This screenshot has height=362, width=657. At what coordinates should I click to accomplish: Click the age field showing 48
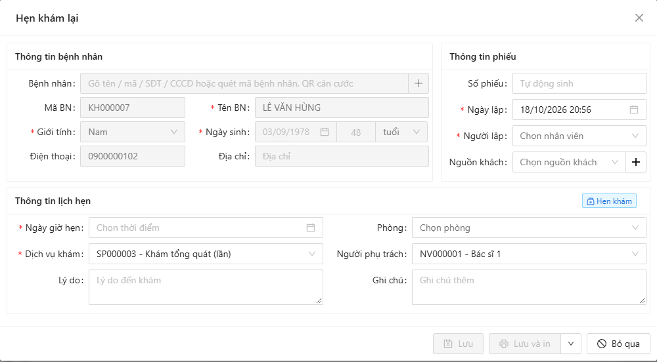[356, 132]
